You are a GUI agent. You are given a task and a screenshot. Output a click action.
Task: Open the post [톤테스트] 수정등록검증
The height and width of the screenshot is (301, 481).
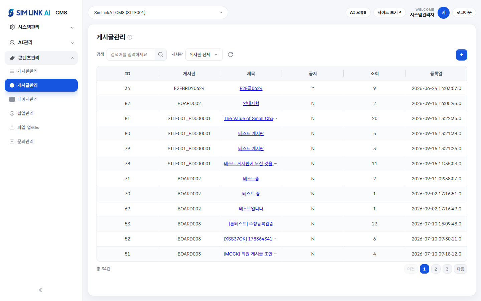pos(251,224)
